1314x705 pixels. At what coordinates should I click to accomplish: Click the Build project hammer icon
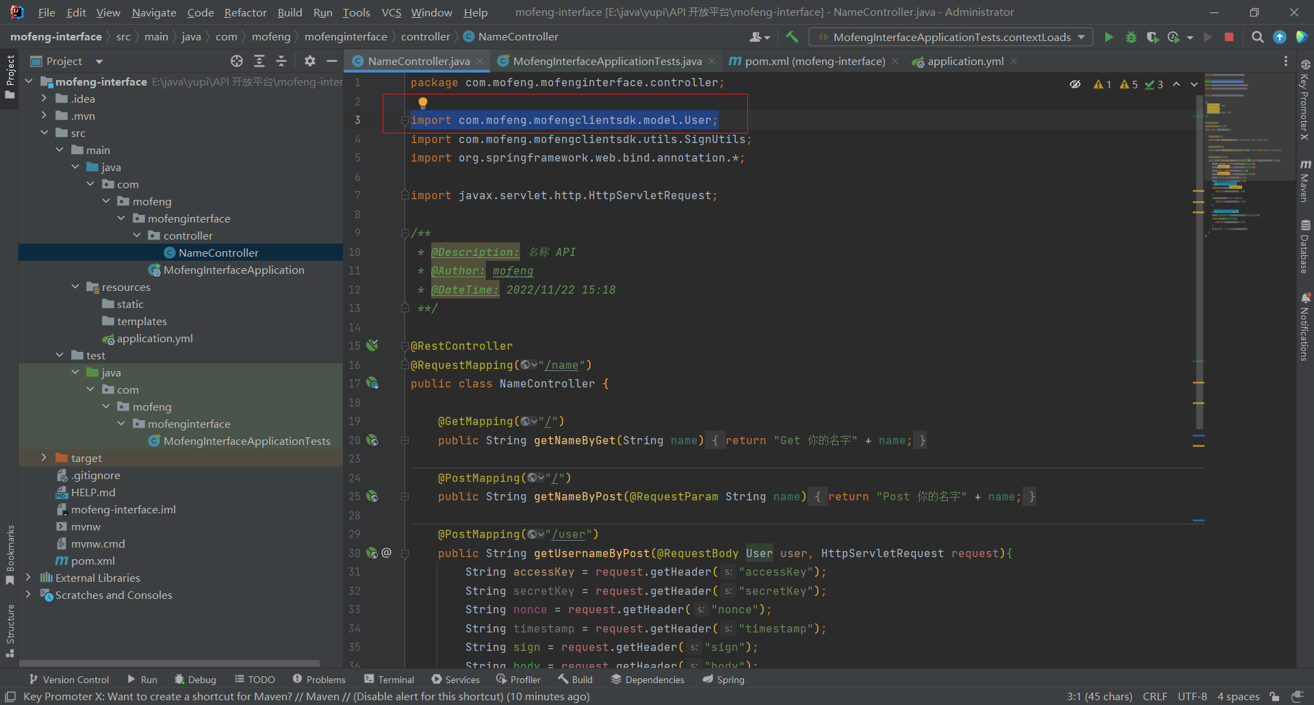[x=792, y=37]
